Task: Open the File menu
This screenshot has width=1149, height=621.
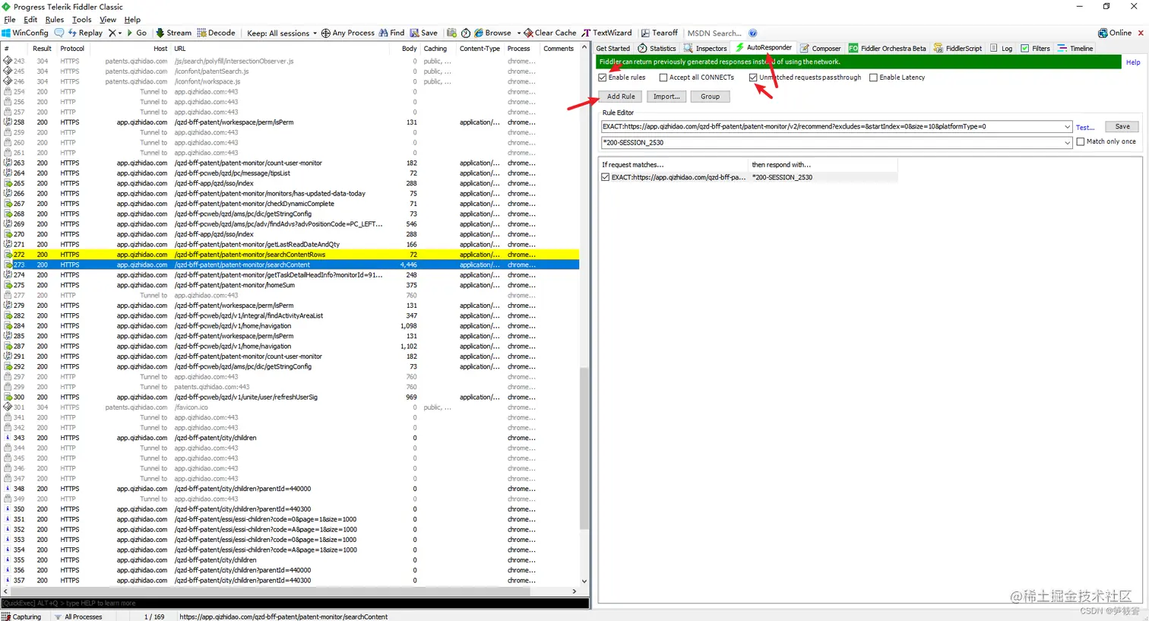Action: tap(10, 20)
